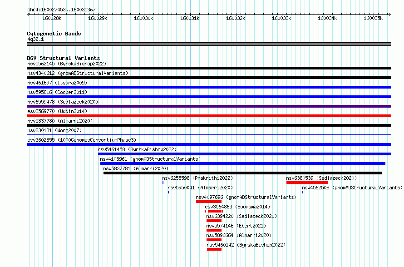Click the right arrow end of the ruler
Viewport: 404px width, 267px height.
tap(390, 14)
